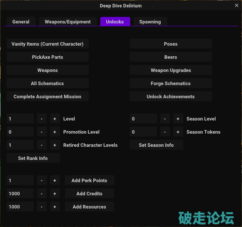Lower the Add Resources amount with minus
This screenshot has width=242, height=227.
pos(41,206)
